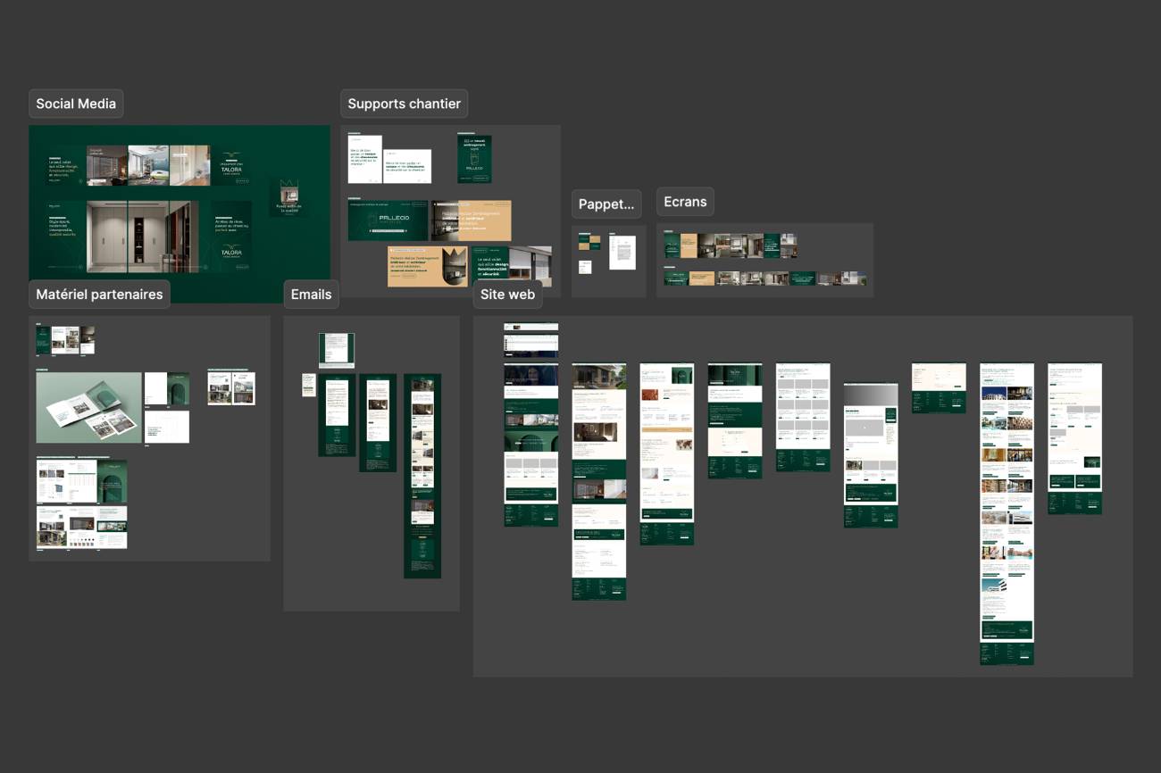Click the truncated Pappet... section label
The height and width of the screenshot is (773, 1161).
[x=606, y=204]
